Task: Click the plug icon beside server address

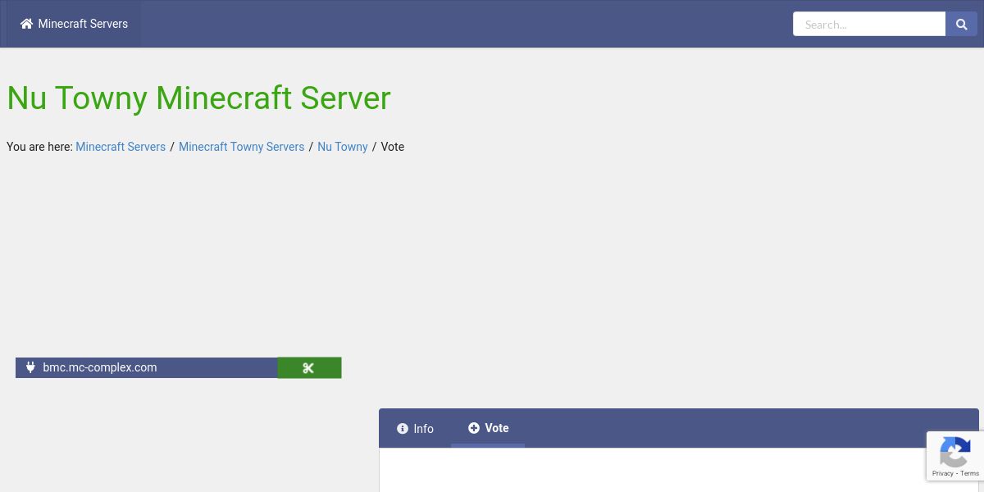Action: (x=30, y=367)
